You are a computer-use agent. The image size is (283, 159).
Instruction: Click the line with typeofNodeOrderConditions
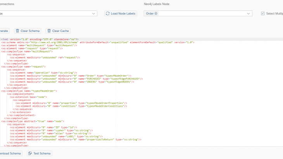[71, 106]
